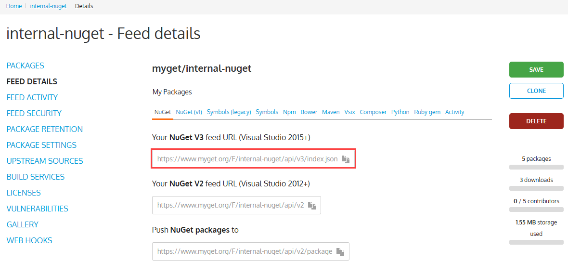Switch to Ruby gem tab
This screenshot has width=568, height=262.
click(427, 112)
